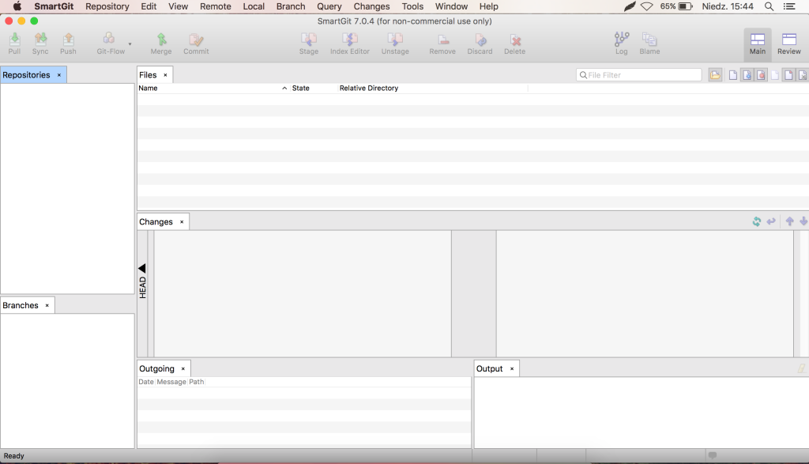This screenshot has width=809, height=464.
Task: Click inside the File Filter search field
Action: pyautogui.click(x=638, y=75)
